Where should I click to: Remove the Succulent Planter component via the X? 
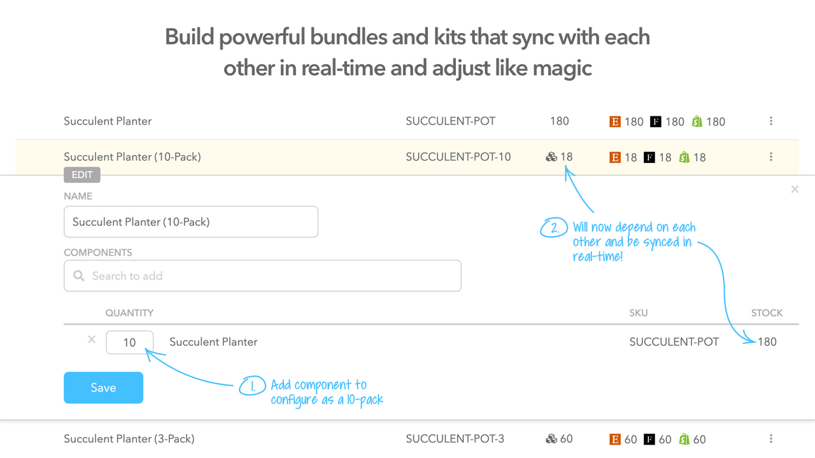click(x=91, y=339)
